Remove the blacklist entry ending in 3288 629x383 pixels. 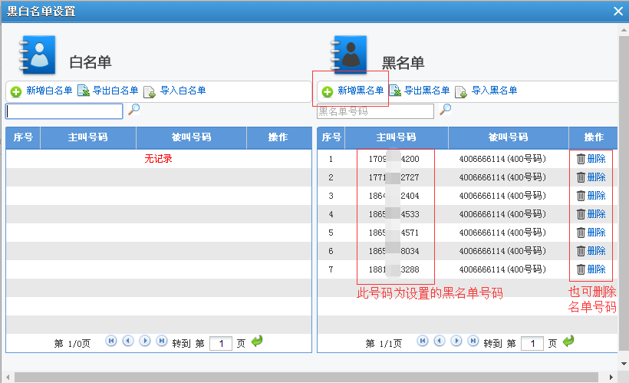[591, 269]
